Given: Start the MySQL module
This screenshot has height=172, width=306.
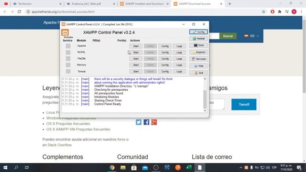Looking at the screenshot, I should [136, 53].
